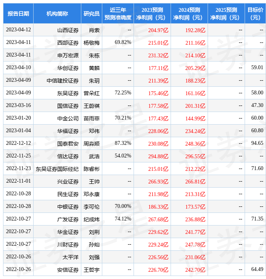Select analyst 杨敬梅 in the table
The image size is (266, 279).
pos(92,43)
